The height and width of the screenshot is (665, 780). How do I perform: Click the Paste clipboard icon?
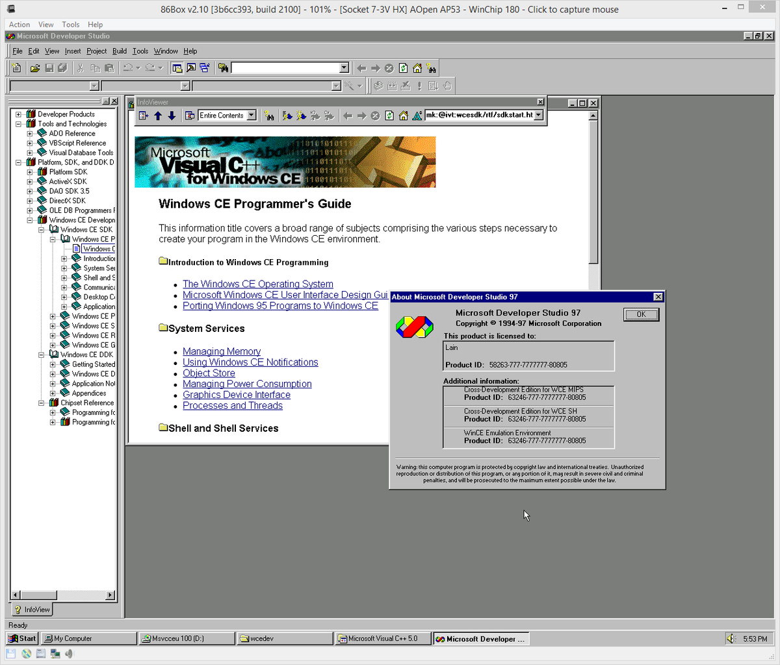(x=109, y=68)
